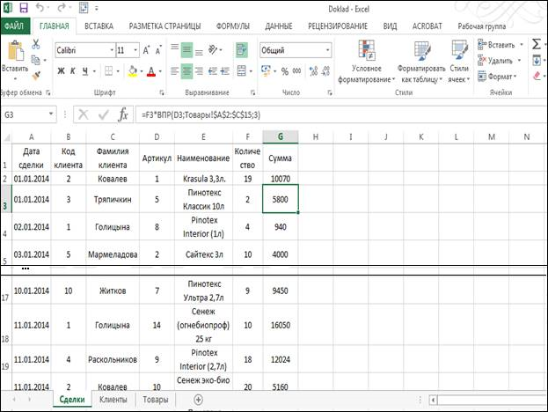548x412 pixels.
Task: Click the AutoSum sigma icon
Action: 536,44
